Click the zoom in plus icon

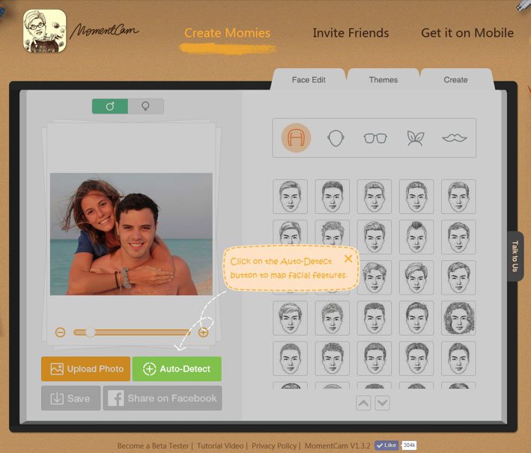(x=203, y=333)
